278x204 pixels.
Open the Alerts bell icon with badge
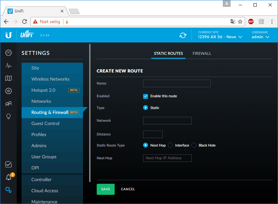tap(8, 177)
